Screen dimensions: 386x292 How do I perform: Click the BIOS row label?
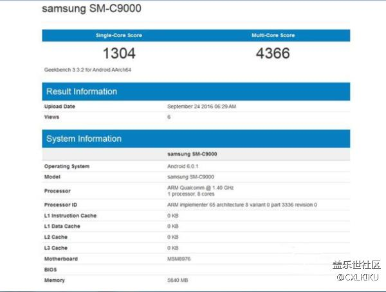coord(50,270)
